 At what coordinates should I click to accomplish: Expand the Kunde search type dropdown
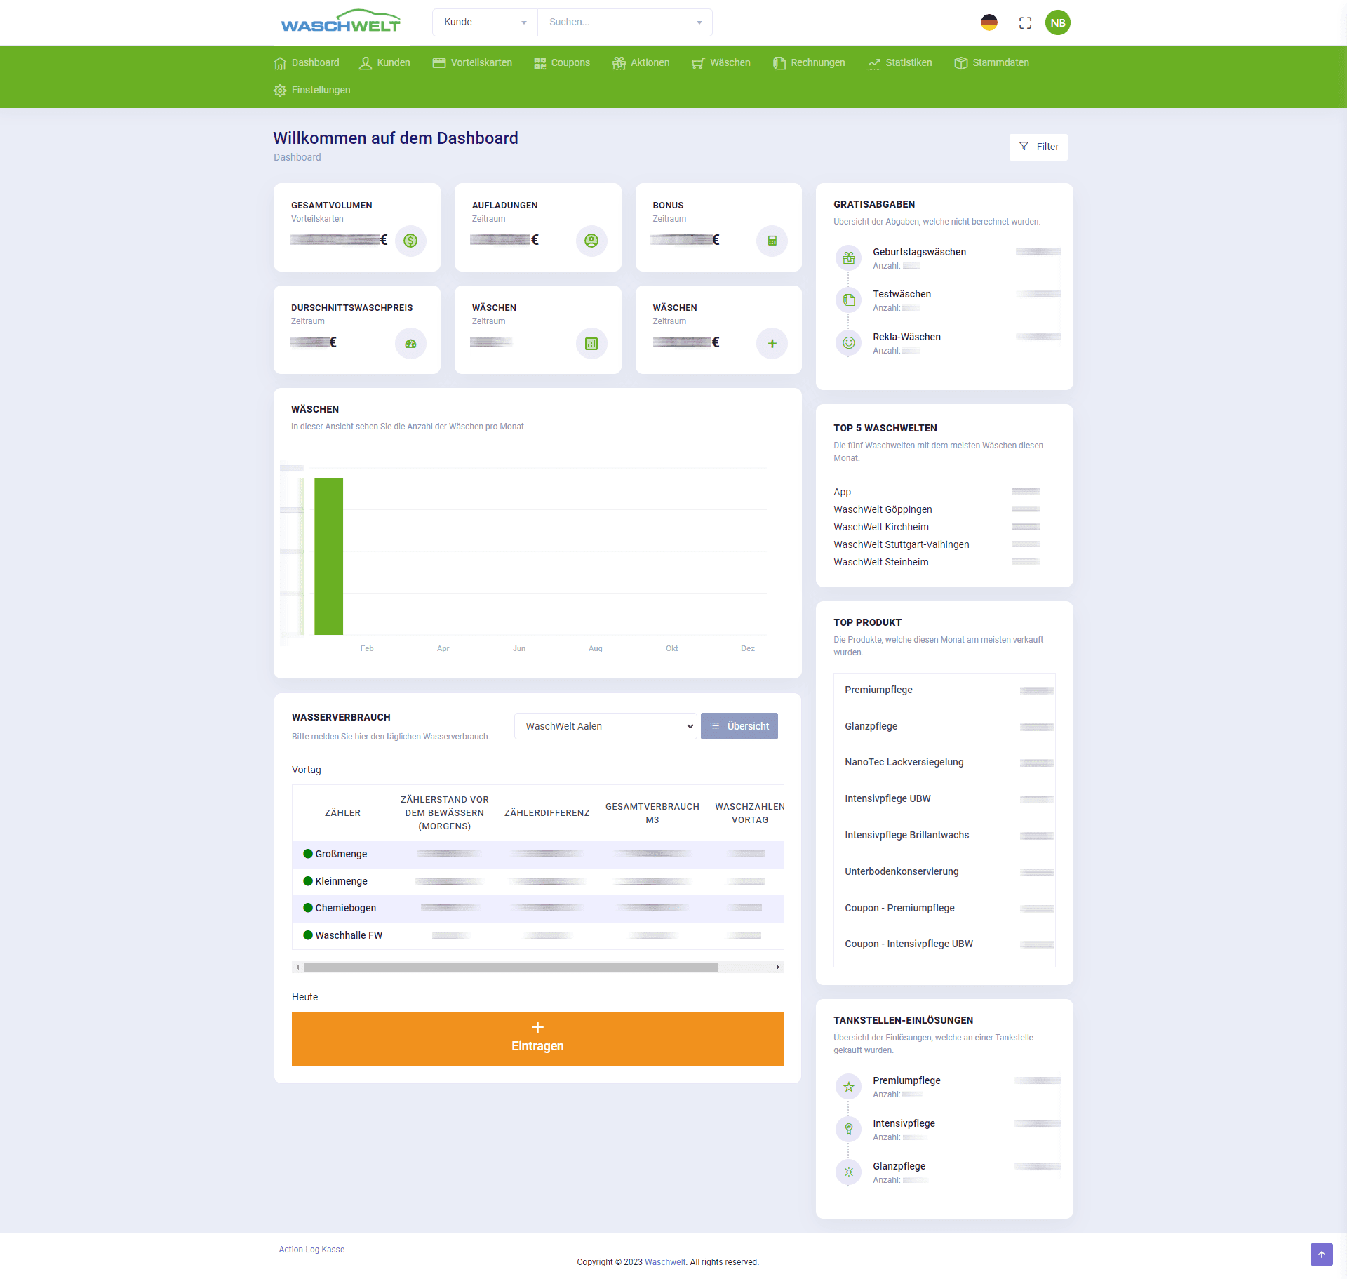pos(485,22)
